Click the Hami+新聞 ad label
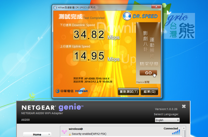The height and width of the screenshot is (137, 208). tap(143, 82)
